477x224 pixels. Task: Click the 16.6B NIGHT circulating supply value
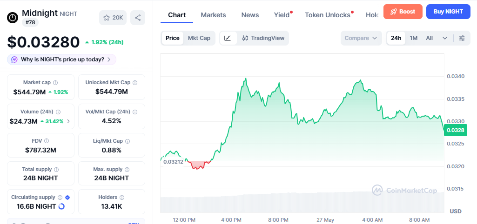[x=36, y=207]
